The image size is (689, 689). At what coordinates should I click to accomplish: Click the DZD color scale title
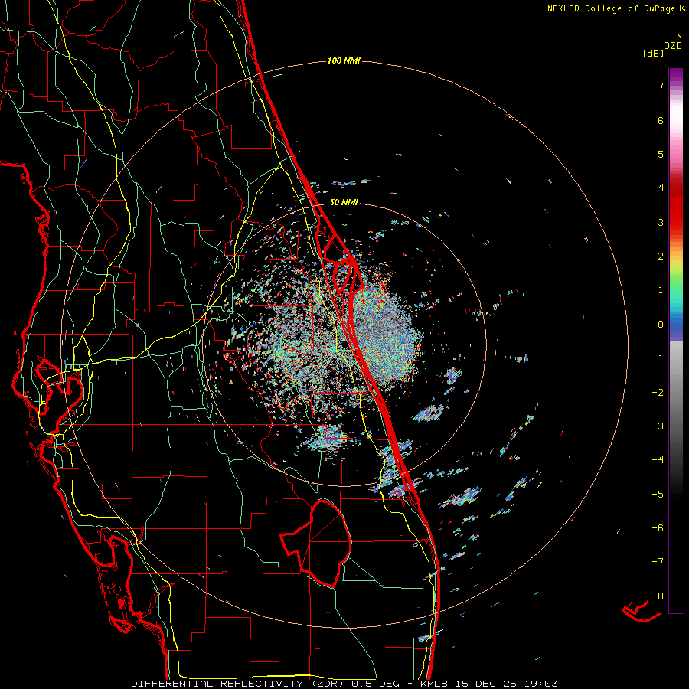point(673,46)
